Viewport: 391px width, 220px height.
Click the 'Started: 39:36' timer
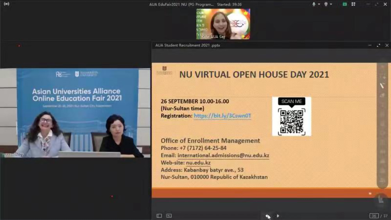coord(229,4)
